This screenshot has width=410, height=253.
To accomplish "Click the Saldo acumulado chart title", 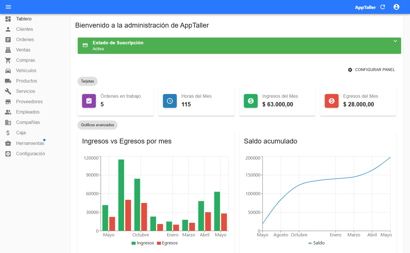I will 271,141.
